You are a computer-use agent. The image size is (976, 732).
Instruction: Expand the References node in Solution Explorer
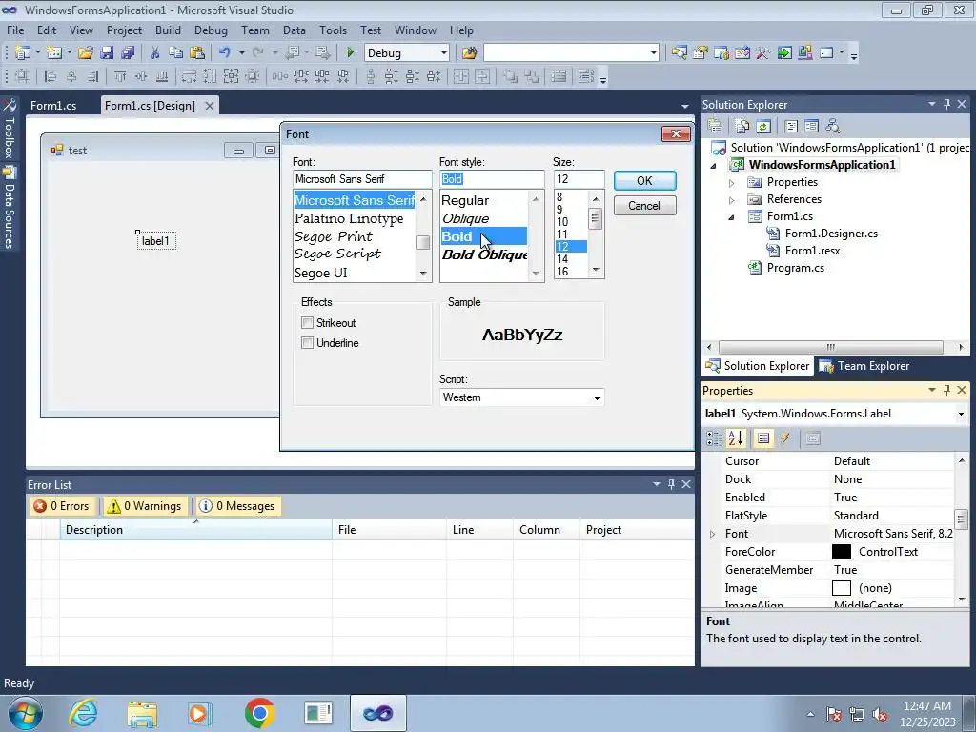(x=731, y=200)
